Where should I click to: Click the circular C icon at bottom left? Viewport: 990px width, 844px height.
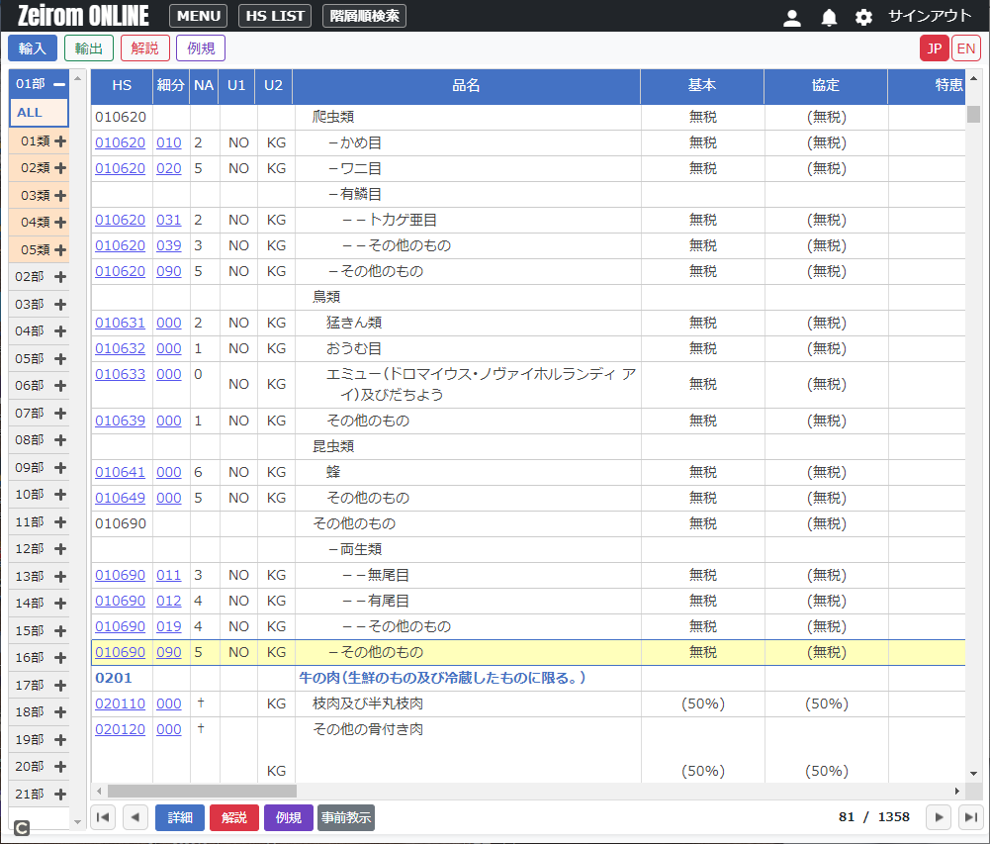22,827
